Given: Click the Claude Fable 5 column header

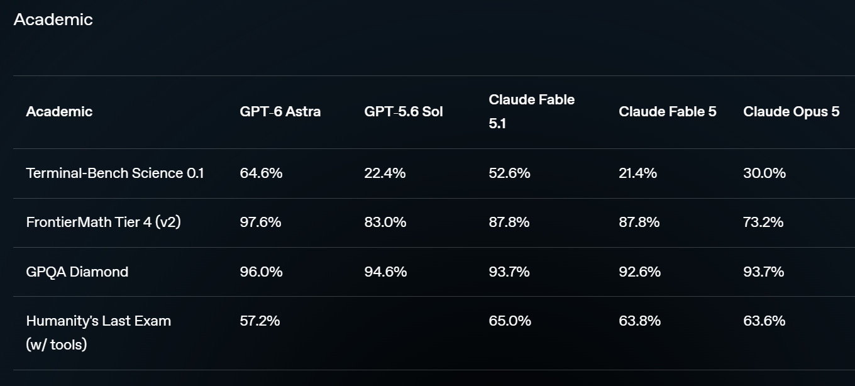Looking at the screenshot, I should (x=668, y=112).
